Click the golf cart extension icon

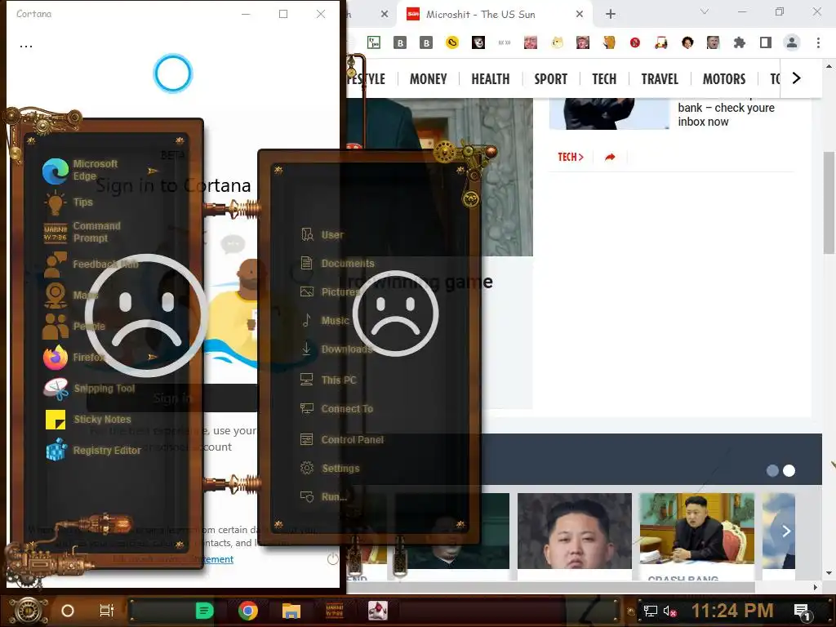click(x=661, y=42)
